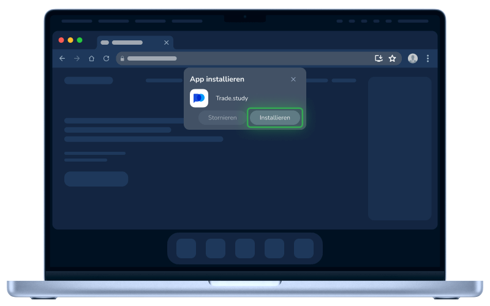Open the first app in the dock
Viewport: 490px width, 306px height.
186,248
